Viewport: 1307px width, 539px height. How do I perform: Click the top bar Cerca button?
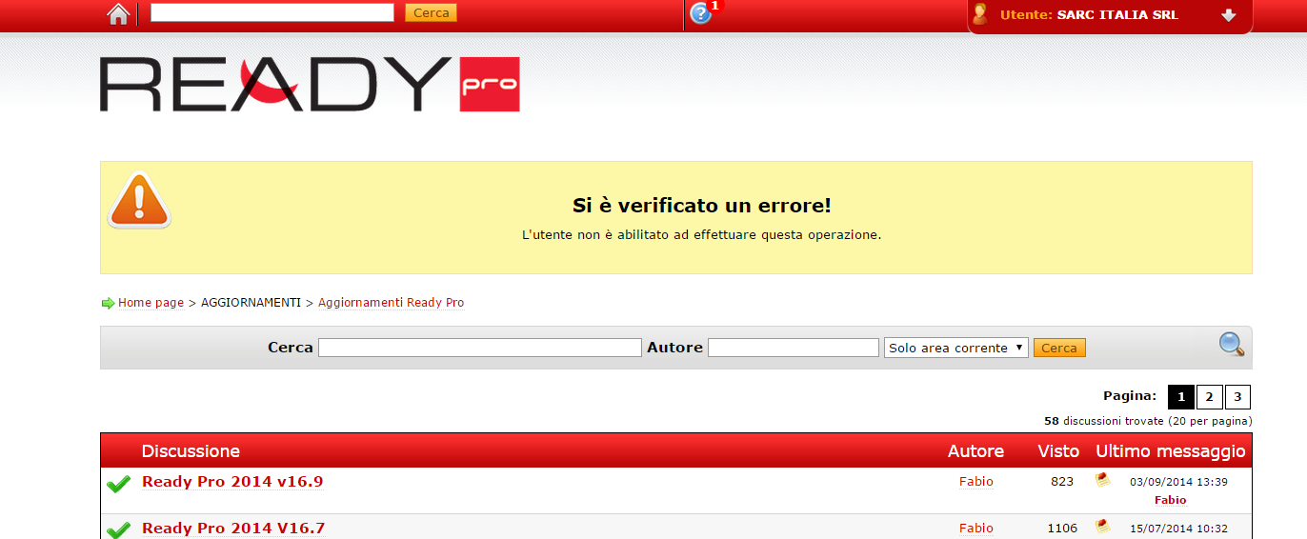[x=432, y=12]
